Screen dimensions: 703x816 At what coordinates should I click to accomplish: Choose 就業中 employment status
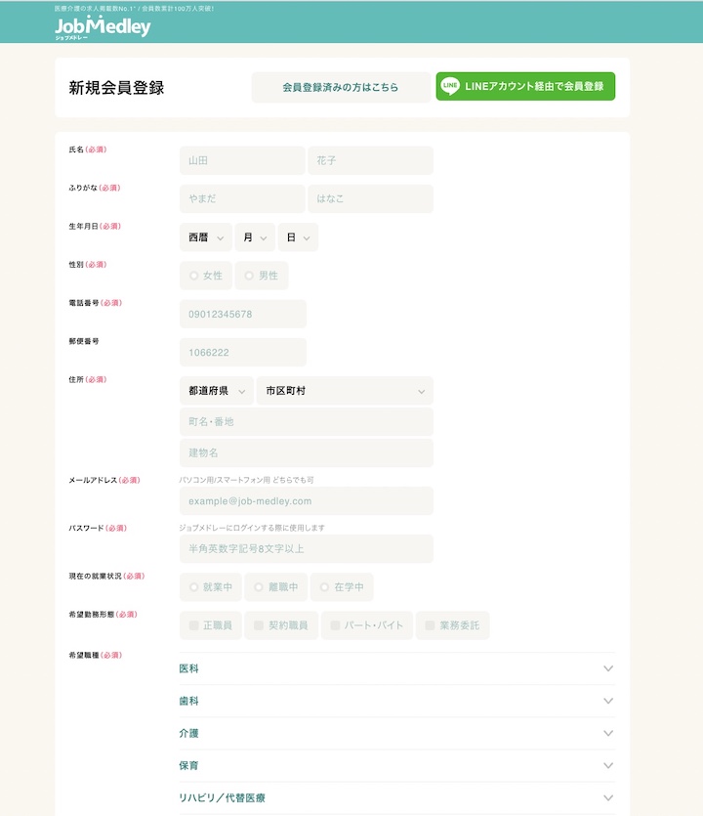coord(194,587)
